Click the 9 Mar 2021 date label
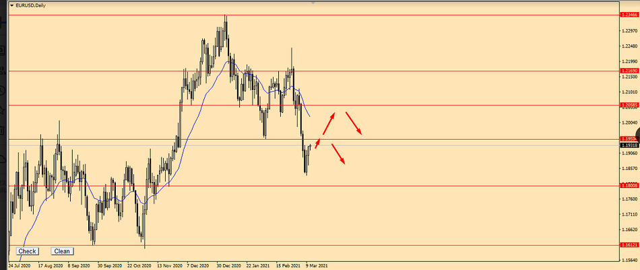This screenshot has height=270, width=640. pos(316,265)
